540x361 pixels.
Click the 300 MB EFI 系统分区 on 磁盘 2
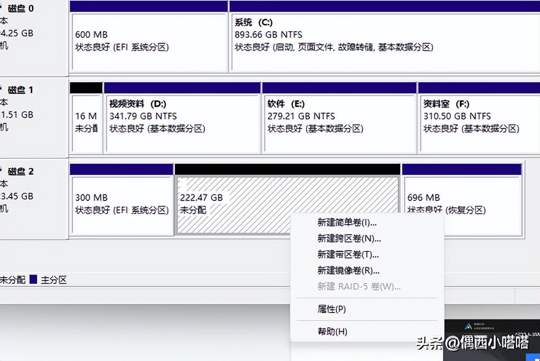pos(122,202)
